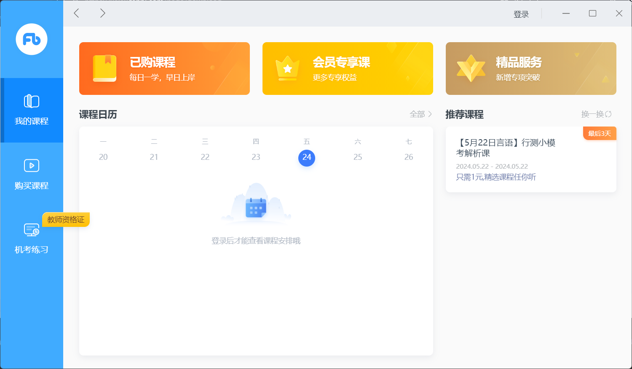
Task: Click the 新增专项突破 subtitle
Action: 518,78
